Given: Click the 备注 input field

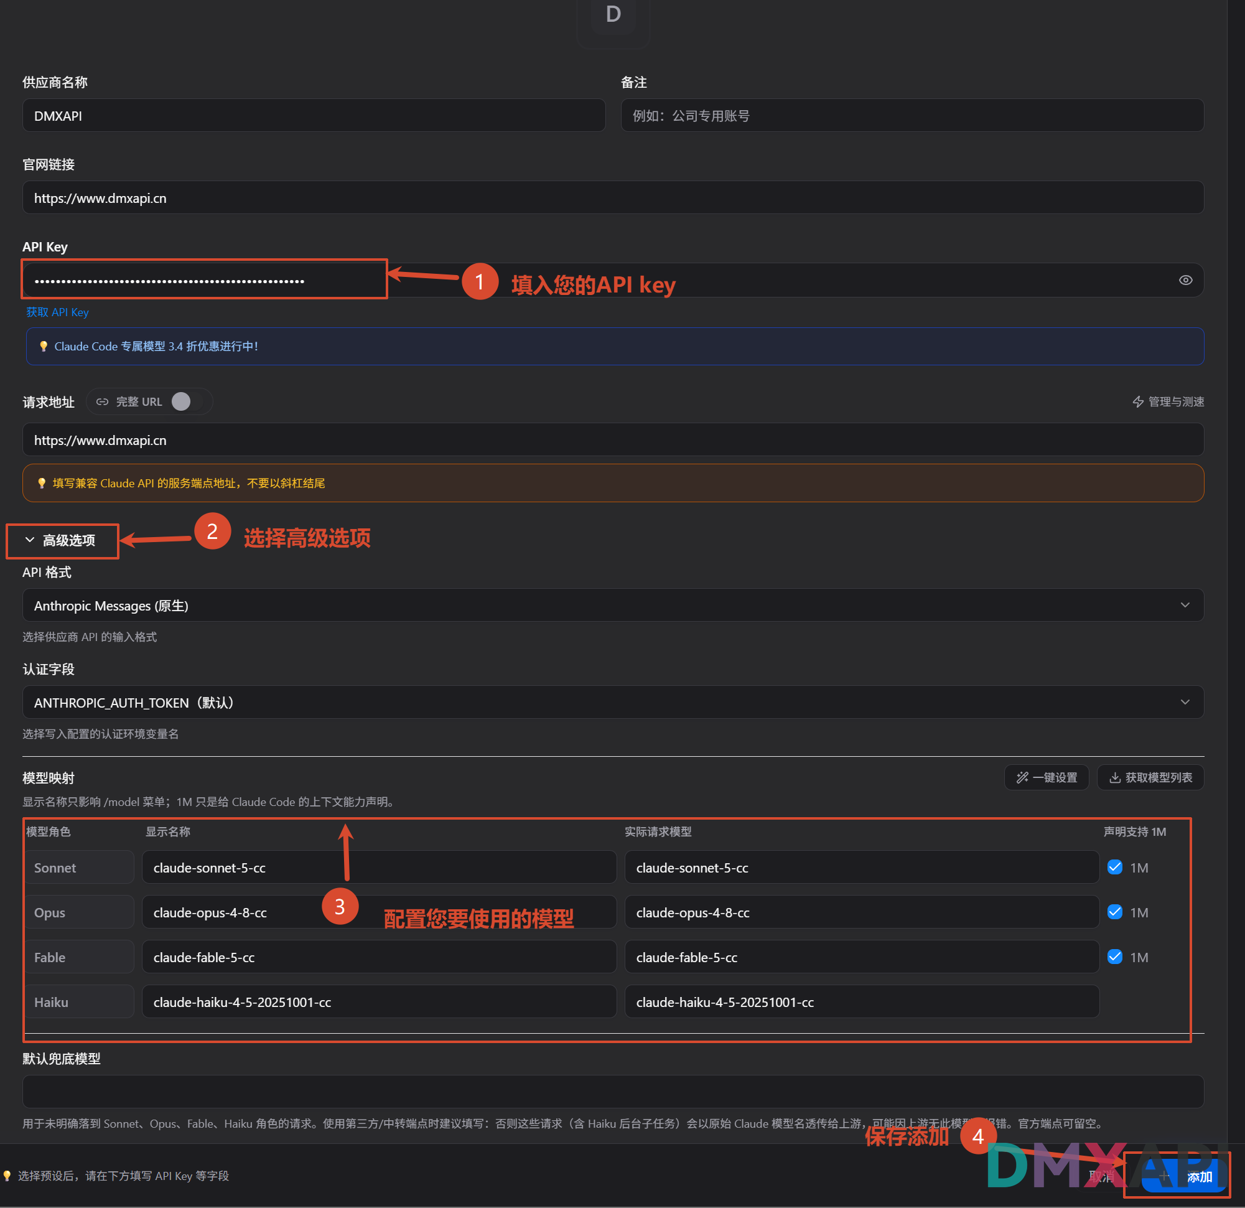Looking at the screenshot, I should click(912, 116).
